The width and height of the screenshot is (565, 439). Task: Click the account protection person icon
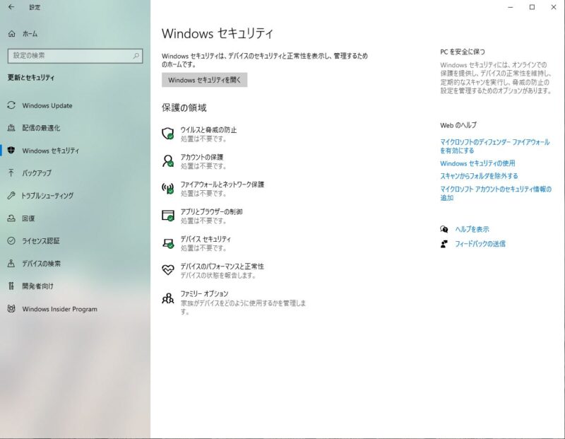point(168,161)
